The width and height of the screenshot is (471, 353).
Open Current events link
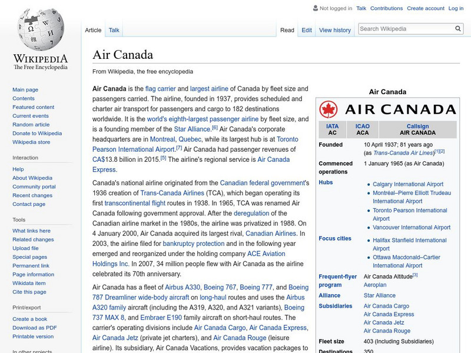click(31, 115)
